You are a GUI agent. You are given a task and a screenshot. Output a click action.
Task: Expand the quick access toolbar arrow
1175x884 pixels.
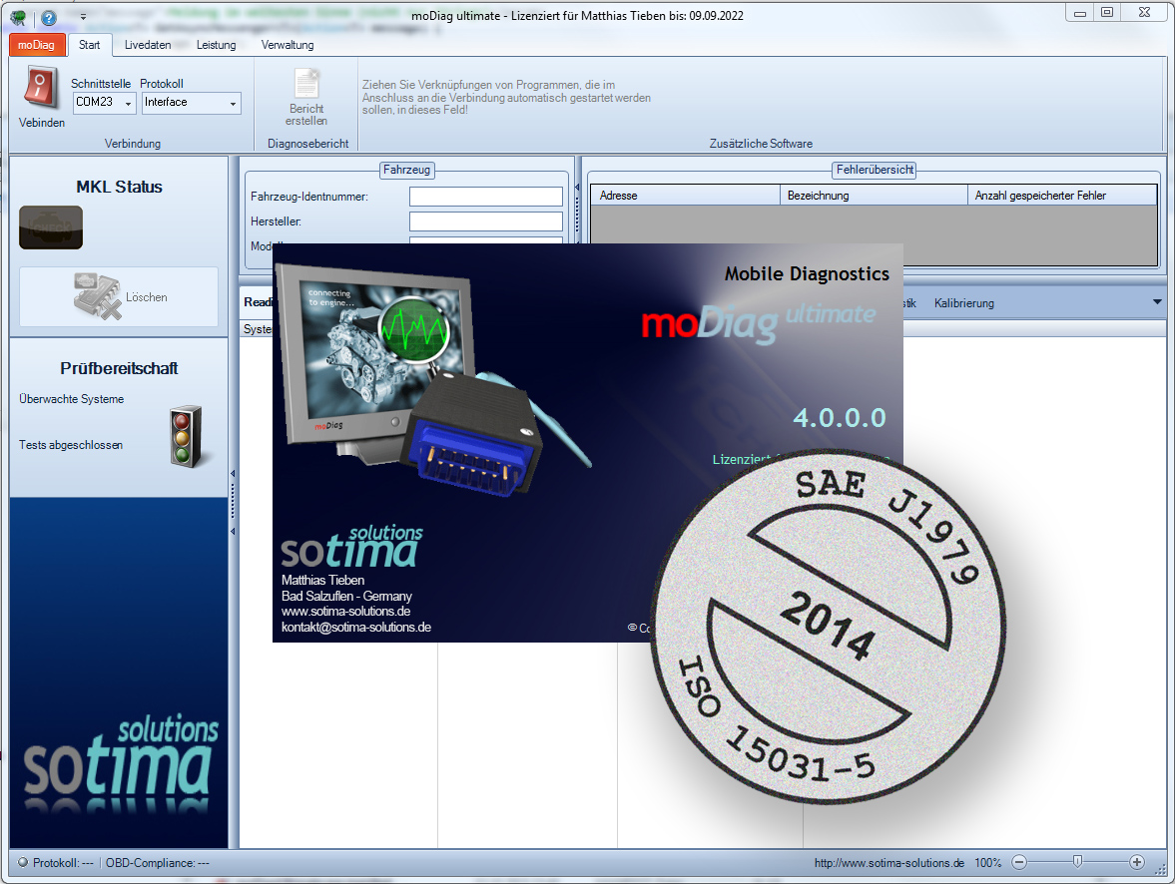[83, 17]
